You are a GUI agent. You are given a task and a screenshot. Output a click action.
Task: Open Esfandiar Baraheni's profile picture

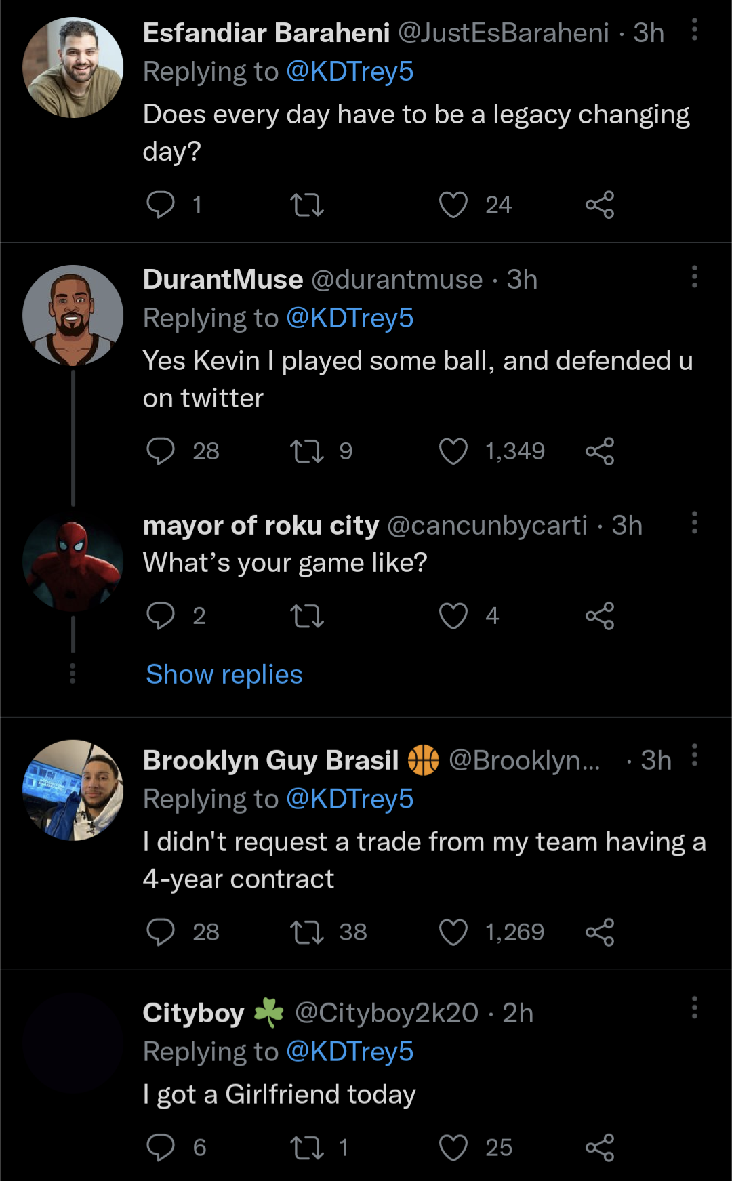[x=73, y=68]
